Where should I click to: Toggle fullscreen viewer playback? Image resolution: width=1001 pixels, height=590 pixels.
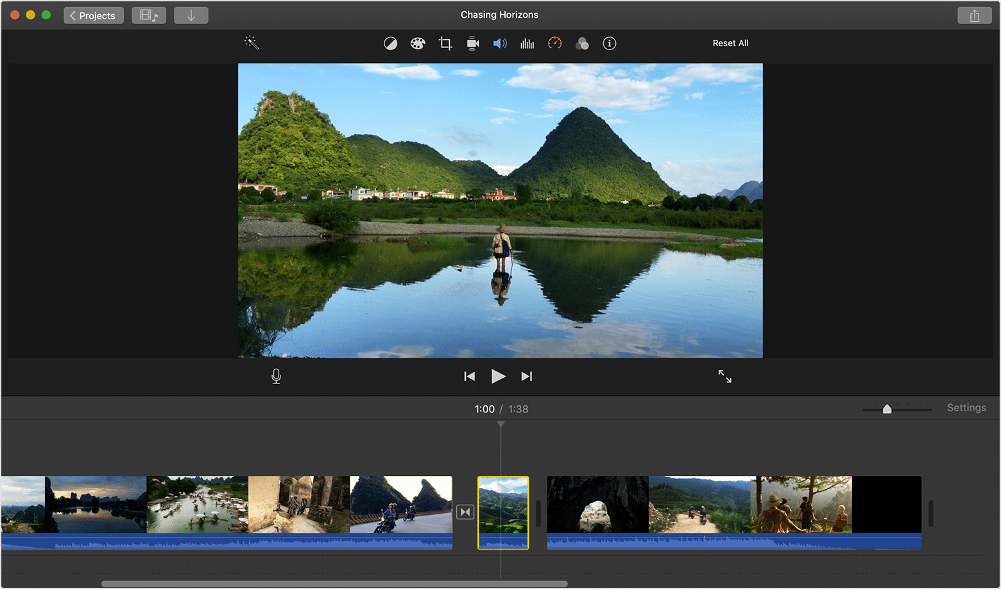(724, 376)
